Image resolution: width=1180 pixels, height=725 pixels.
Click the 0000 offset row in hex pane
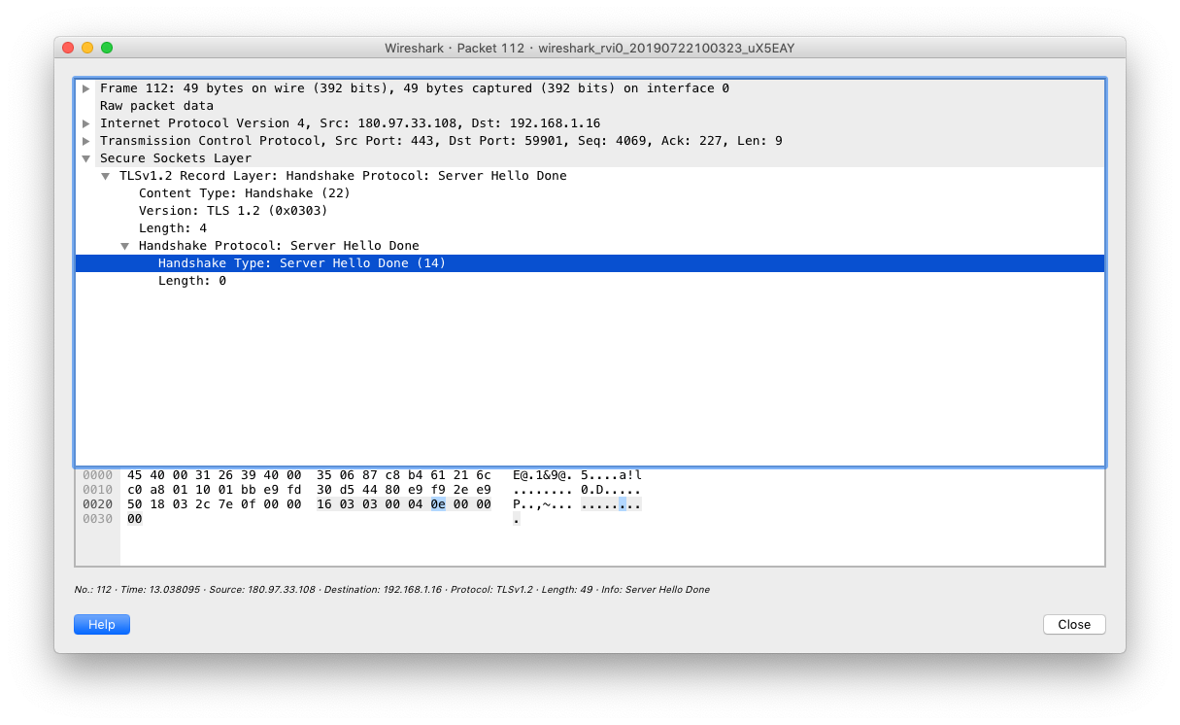[97, 475]
